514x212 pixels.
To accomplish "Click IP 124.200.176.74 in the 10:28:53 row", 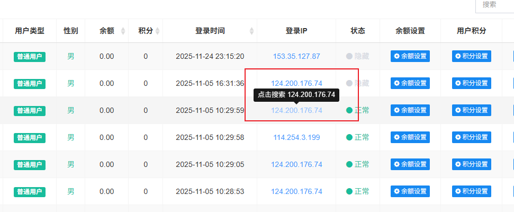I will tap(296, 191).
